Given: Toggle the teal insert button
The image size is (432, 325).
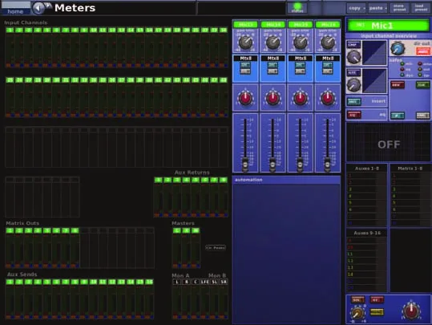Looking at the screenshot, I should point(354,102).
